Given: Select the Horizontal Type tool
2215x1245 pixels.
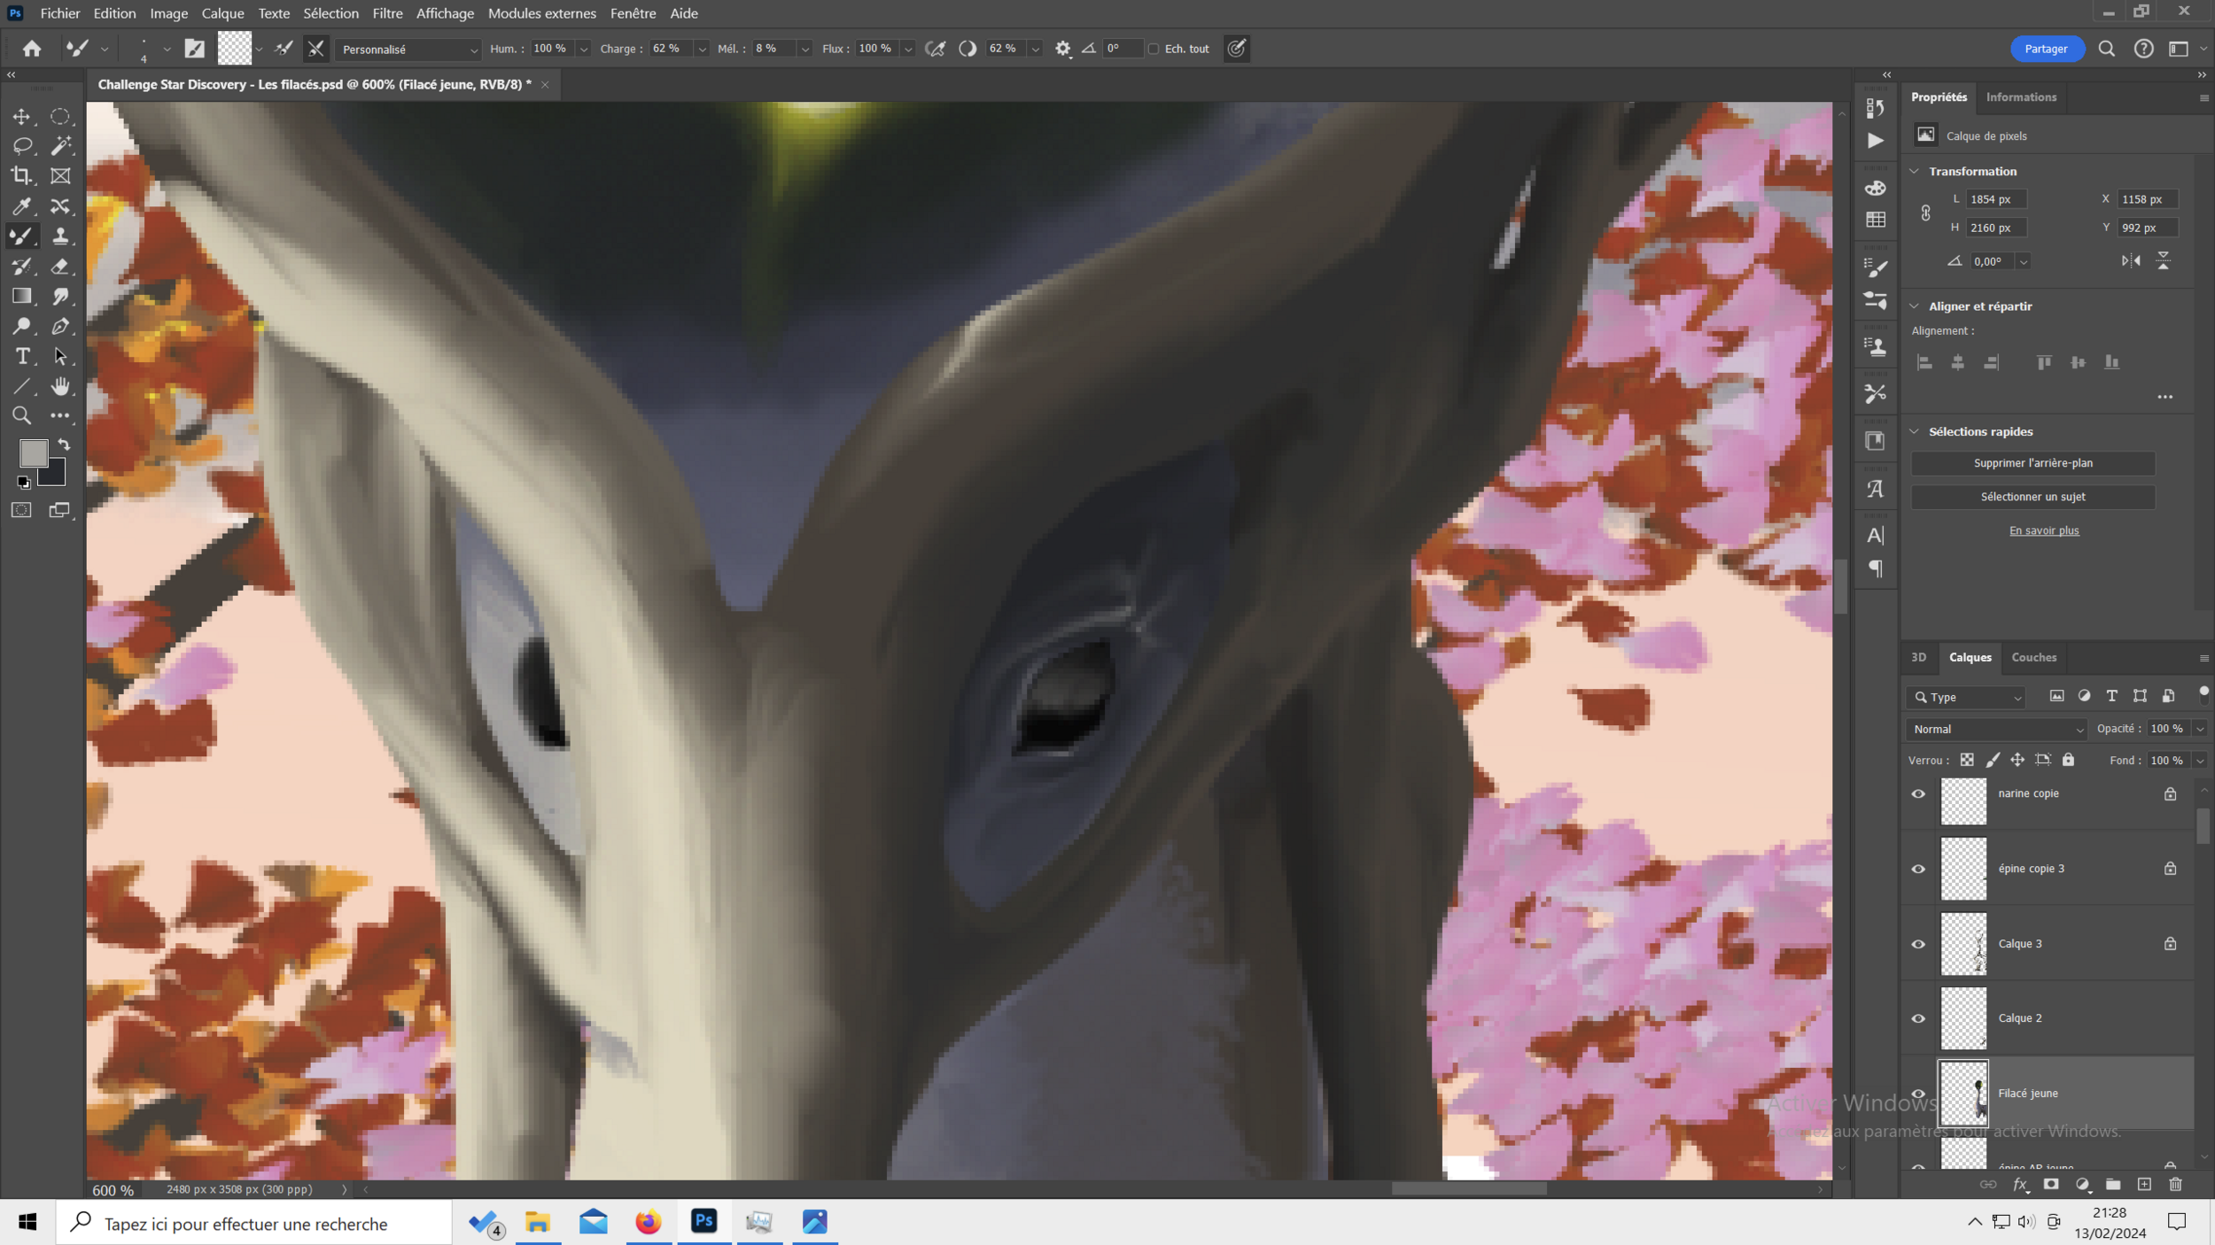Looking at the screenshot, I should coord(22,357).
